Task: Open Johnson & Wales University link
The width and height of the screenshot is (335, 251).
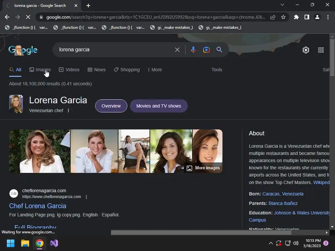Action: (302, 213)
